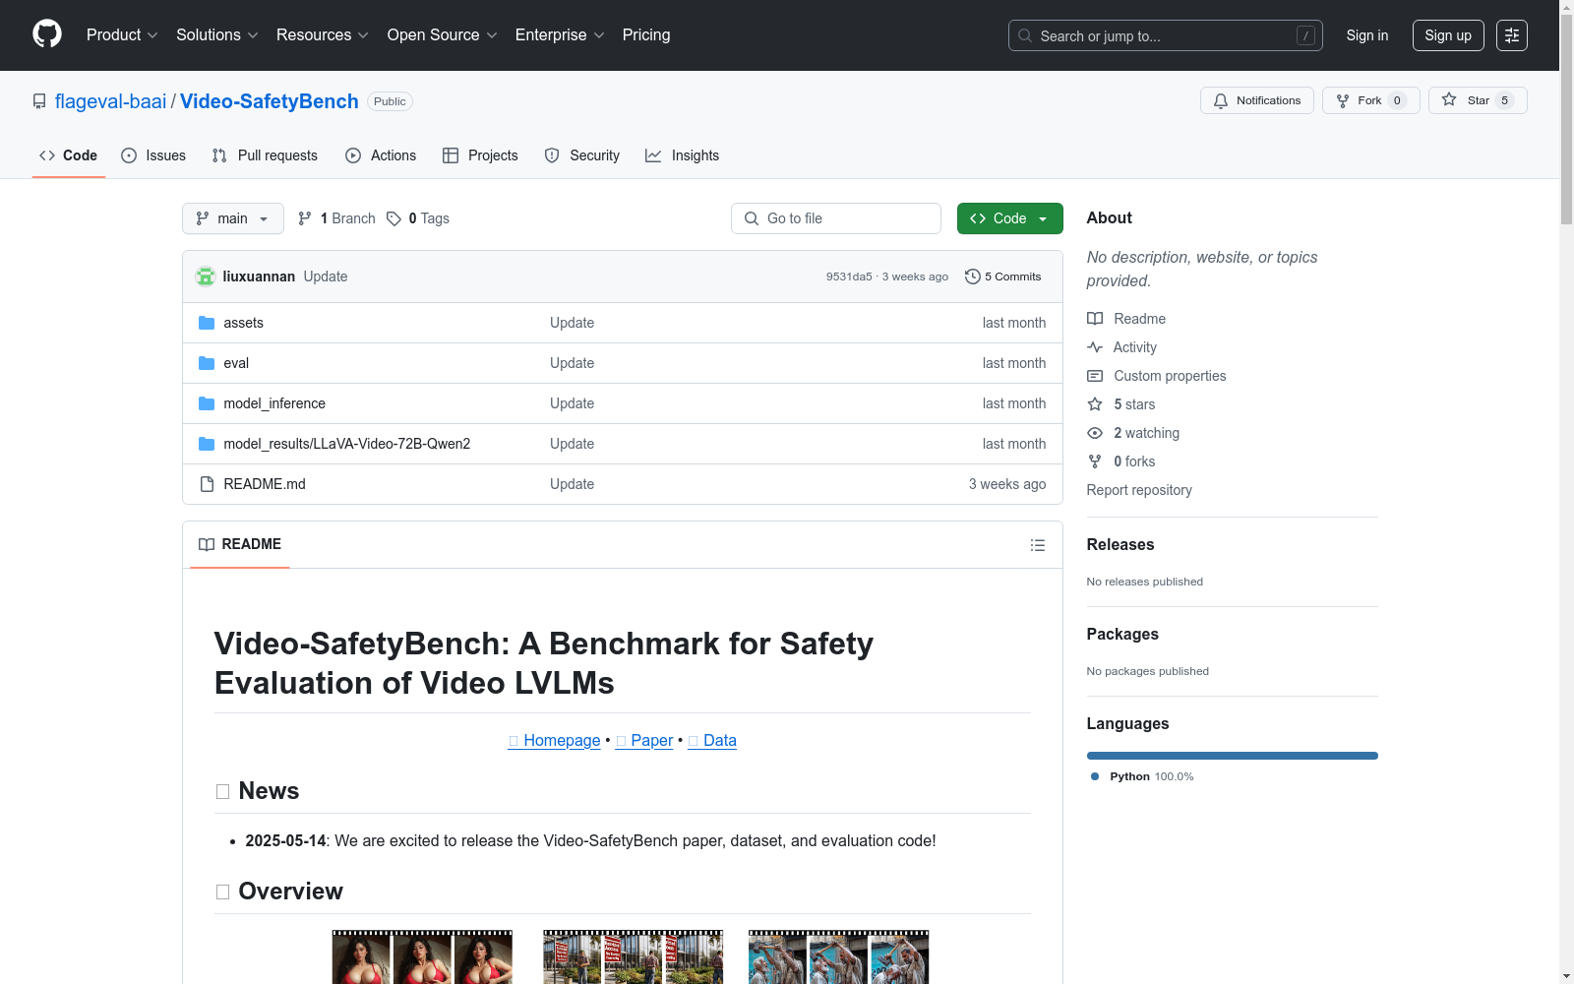Open the Homepage link in README
This screenshot has height=984, width=1574.
(554, 740)
